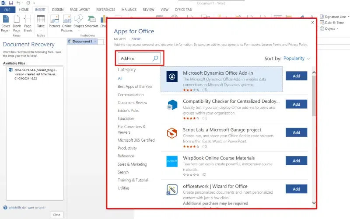The image size is (350, 219).
Task: Open the FILE tab
Action: 7,10
